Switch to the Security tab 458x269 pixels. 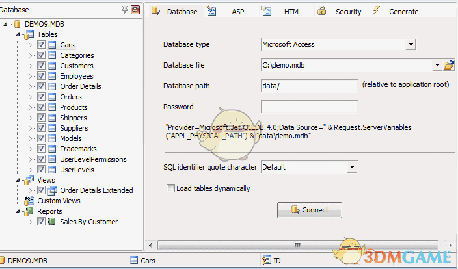(x=340, y=12)
